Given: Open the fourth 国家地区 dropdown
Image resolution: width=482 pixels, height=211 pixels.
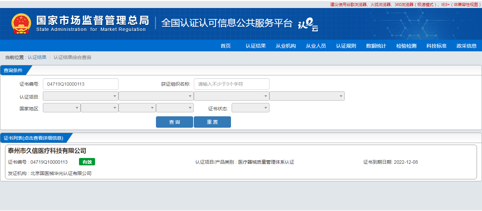Looking at the screenshot, I should (175, 108).
